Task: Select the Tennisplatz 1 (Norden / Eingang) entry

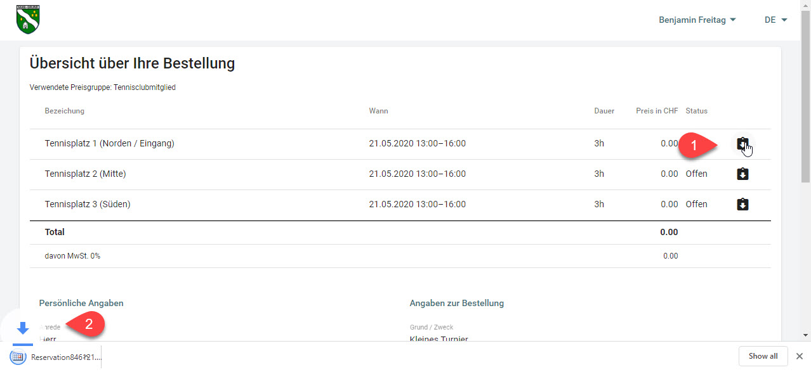Action: click(x=109, y=143)
